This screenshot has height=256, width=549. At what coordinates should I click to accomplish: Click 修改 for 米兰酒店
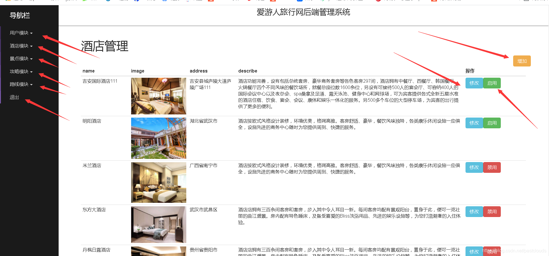(x=474, y=168)
